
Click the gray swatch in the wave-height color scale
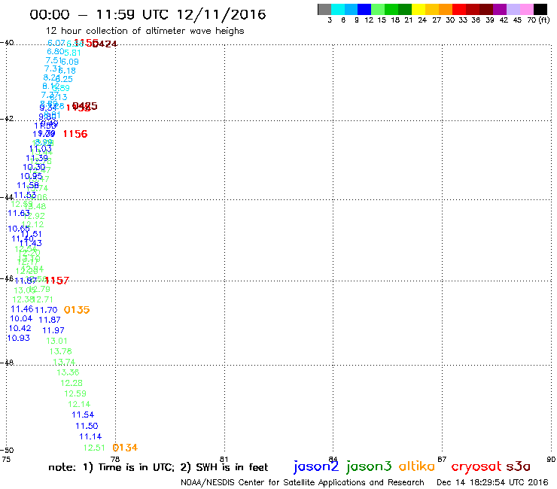tap(324, 9)
